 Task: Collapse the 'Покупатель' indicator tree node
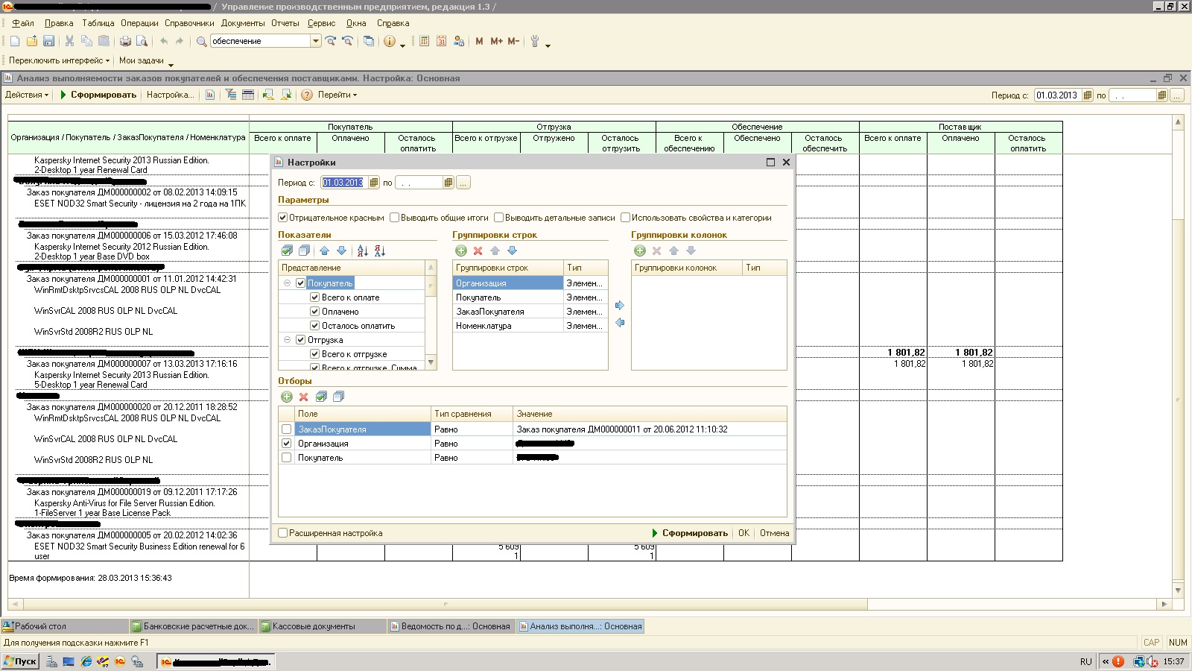click(288, 283)
